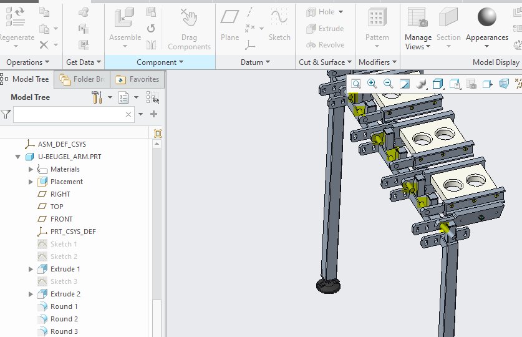Switch to the Favorites tab
Viewport: 522px width, 337px height.
138,79
